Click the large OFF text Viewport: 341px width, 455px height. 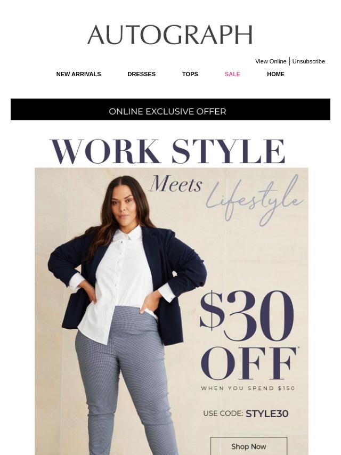click(x=249, y=363)
